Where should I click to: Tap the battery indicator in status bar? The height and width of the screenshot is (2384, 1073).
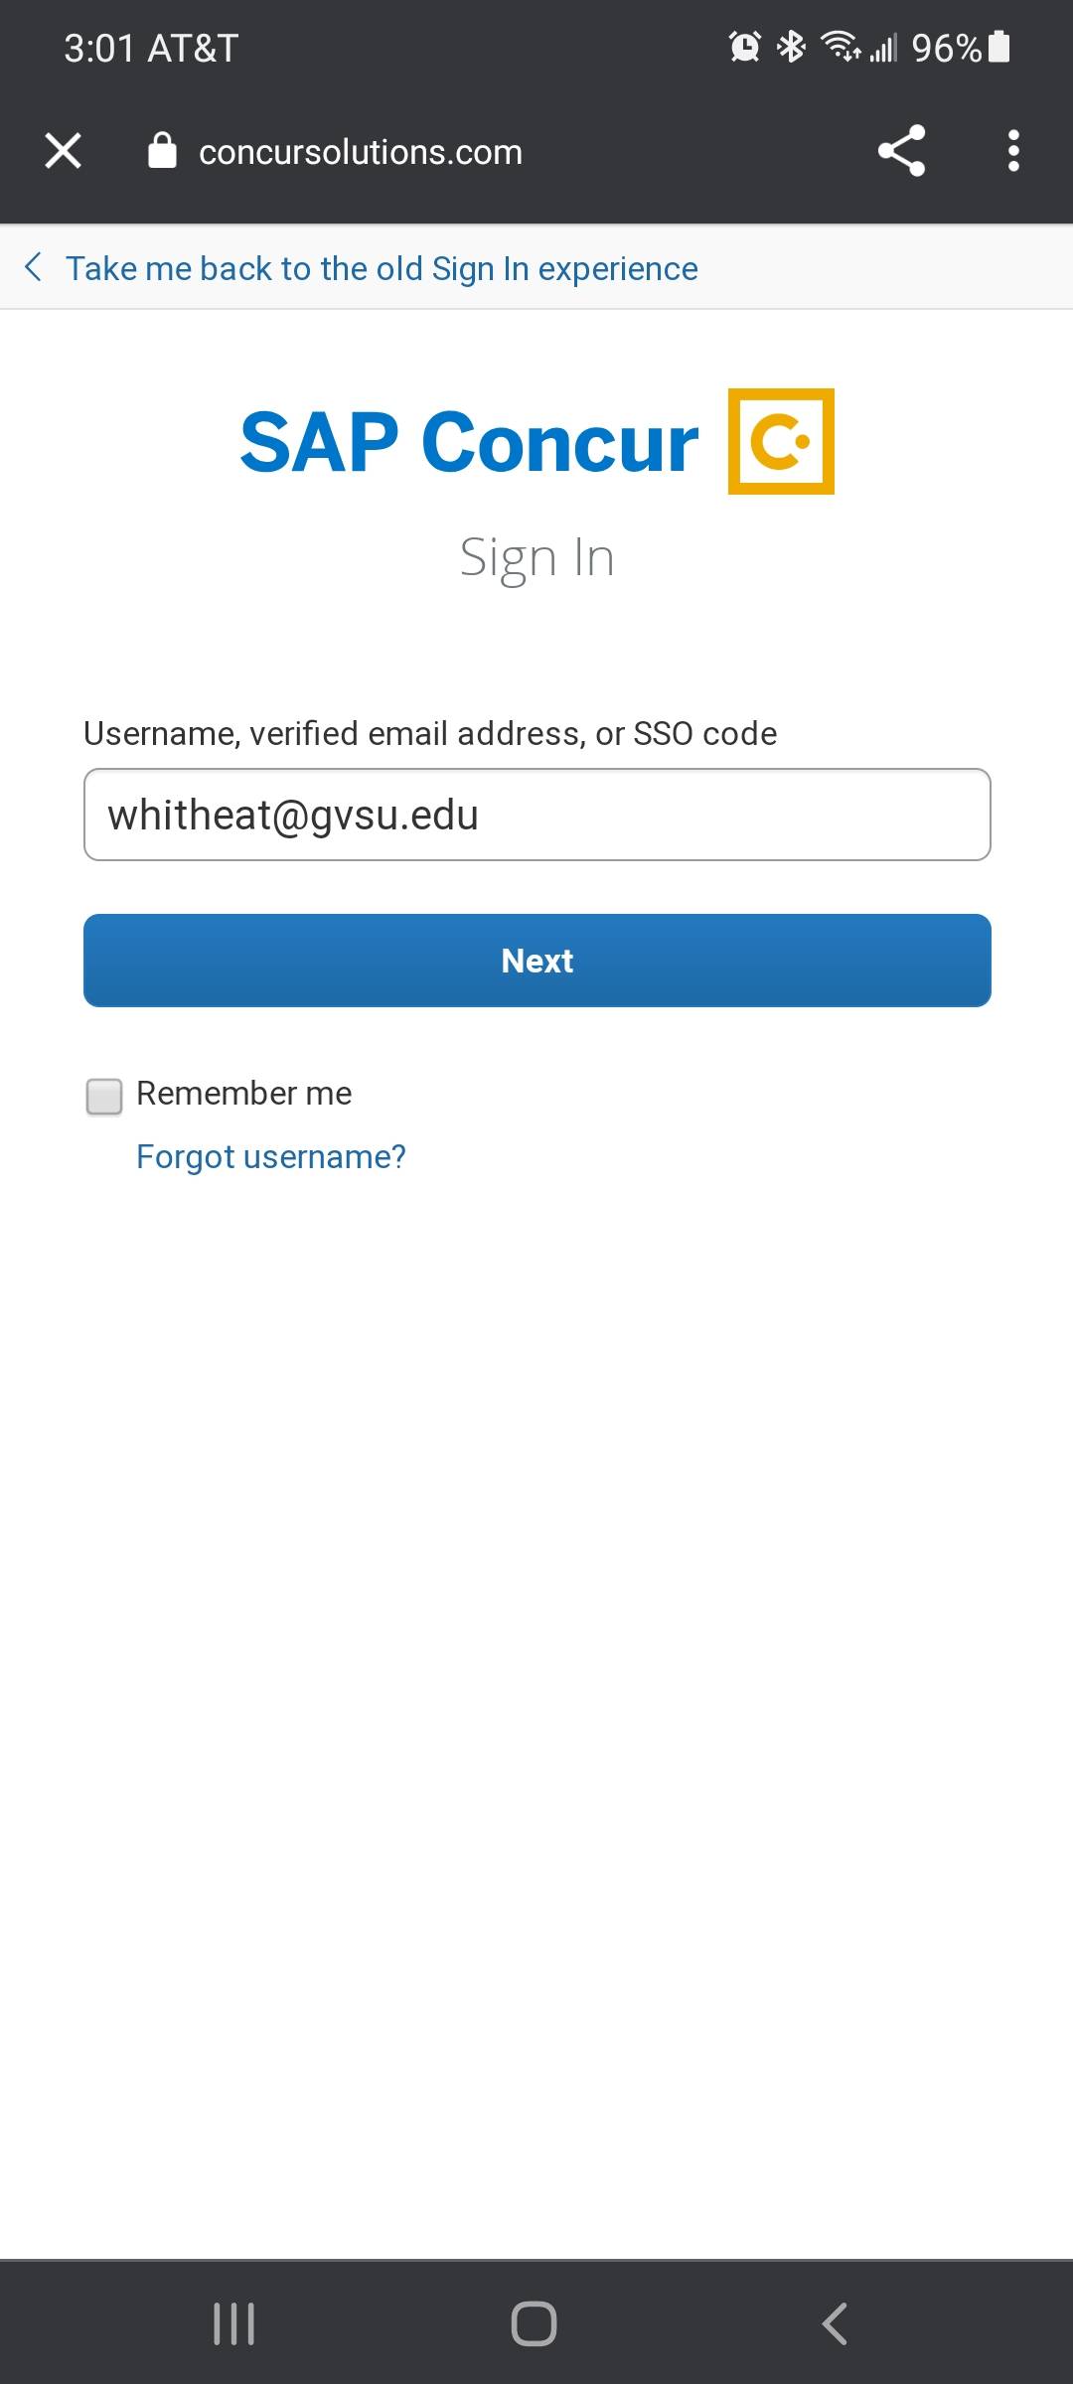(x=999, y=47)
